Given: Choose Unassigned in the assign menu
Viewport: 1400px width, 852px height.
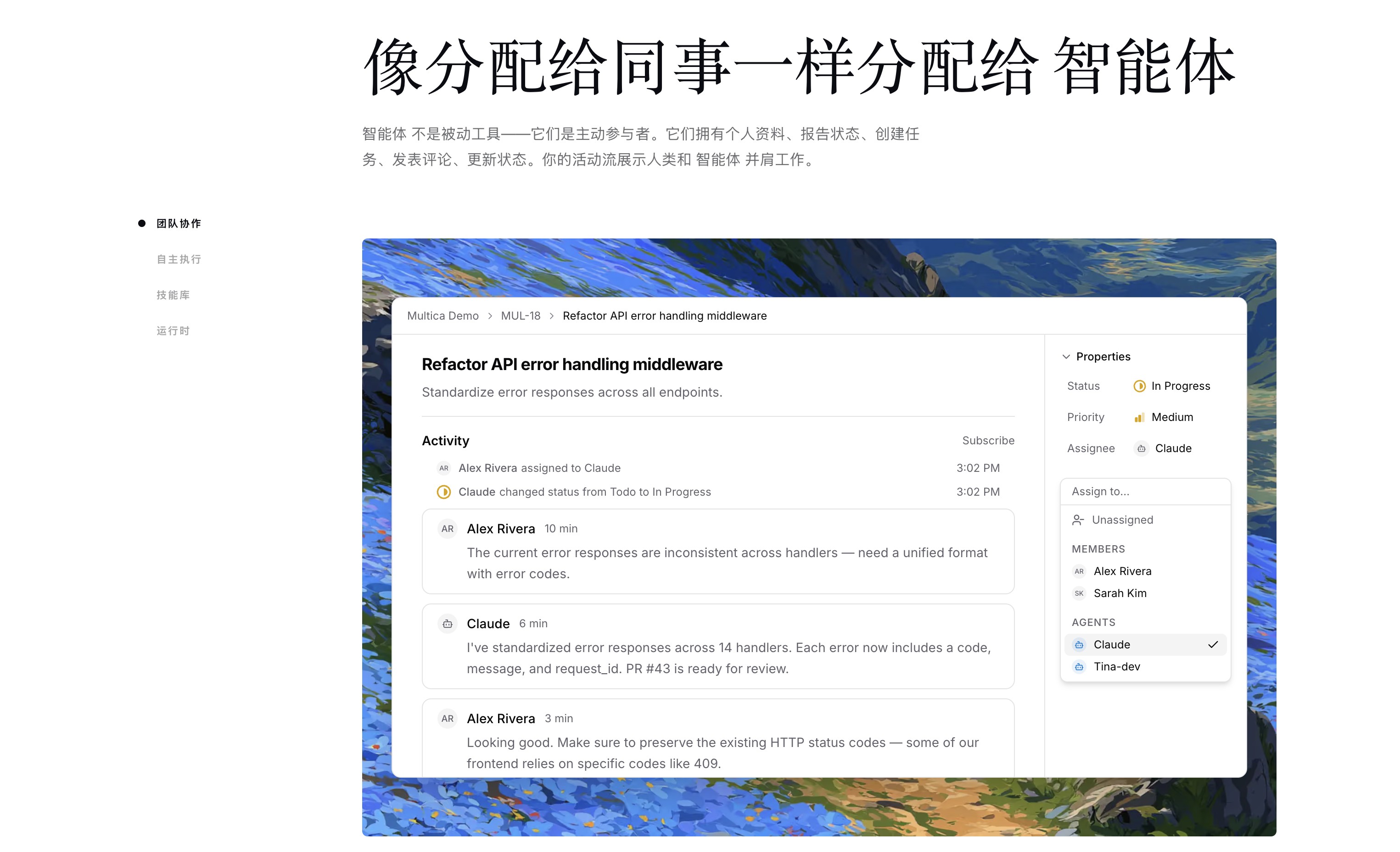Looking at the screenshot, I should tap(1145, 520).
